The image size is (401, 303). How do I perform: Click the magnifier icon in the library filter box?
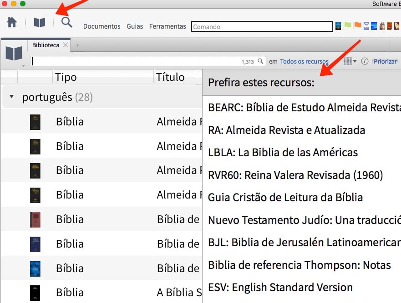coord(260,61)
